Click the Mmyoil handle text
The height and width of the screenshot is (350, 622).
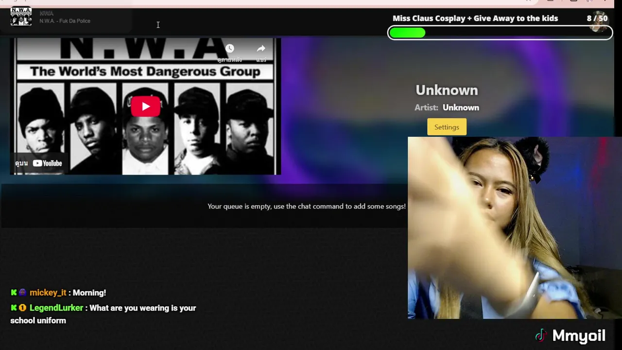click(x=579, y=335)
